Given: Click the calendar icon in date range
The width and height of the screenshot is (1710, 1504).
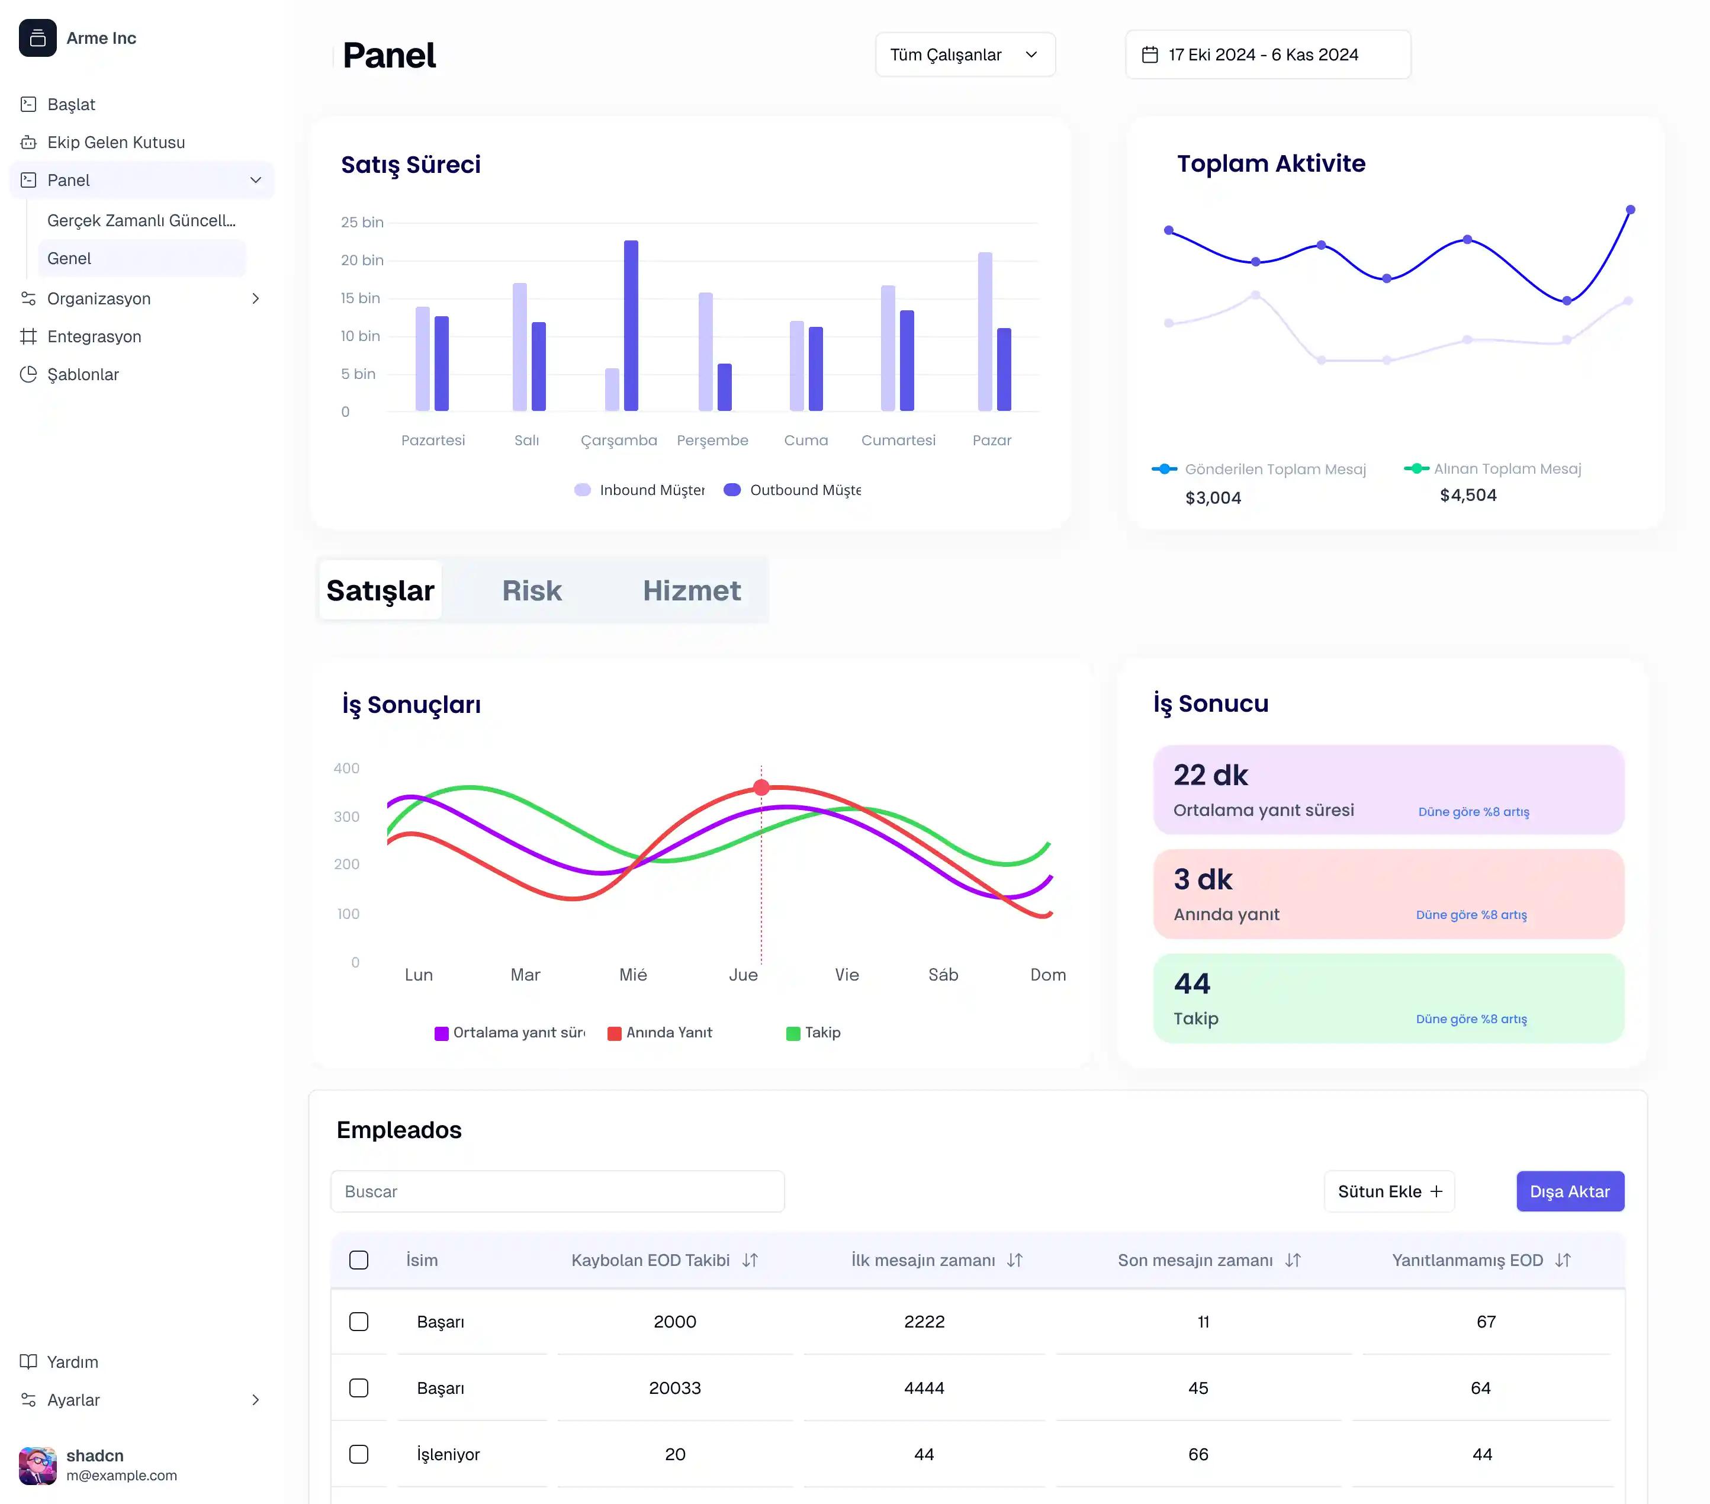Looking at the screenshot, I should click(x=1150, y=54).
